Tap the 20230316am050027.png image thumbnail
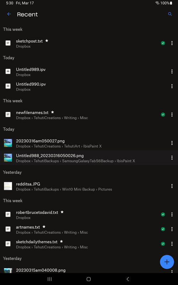 (x=8, y=143)
